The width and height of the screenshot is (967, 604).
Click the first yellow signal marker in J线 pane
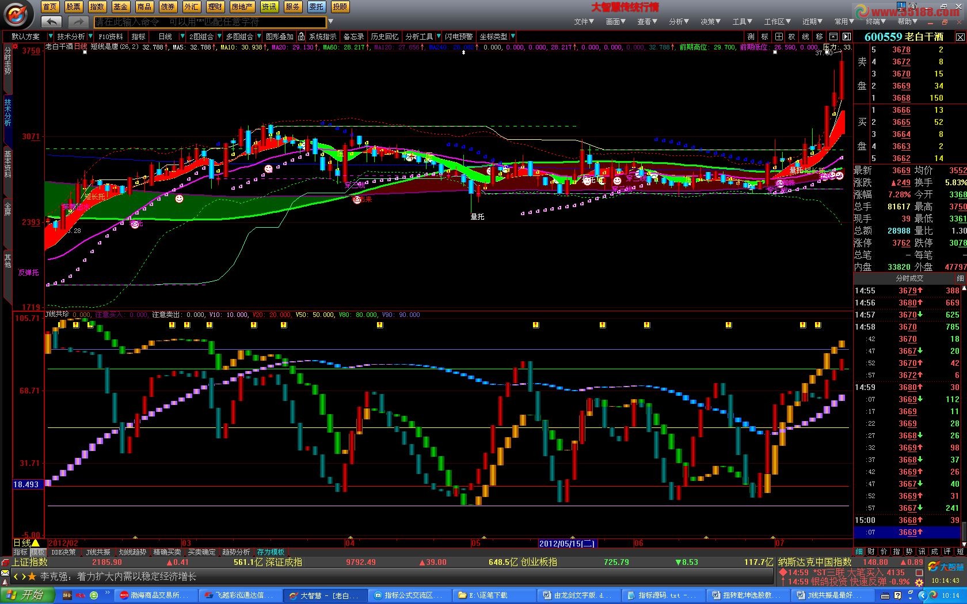pos(75,325)
